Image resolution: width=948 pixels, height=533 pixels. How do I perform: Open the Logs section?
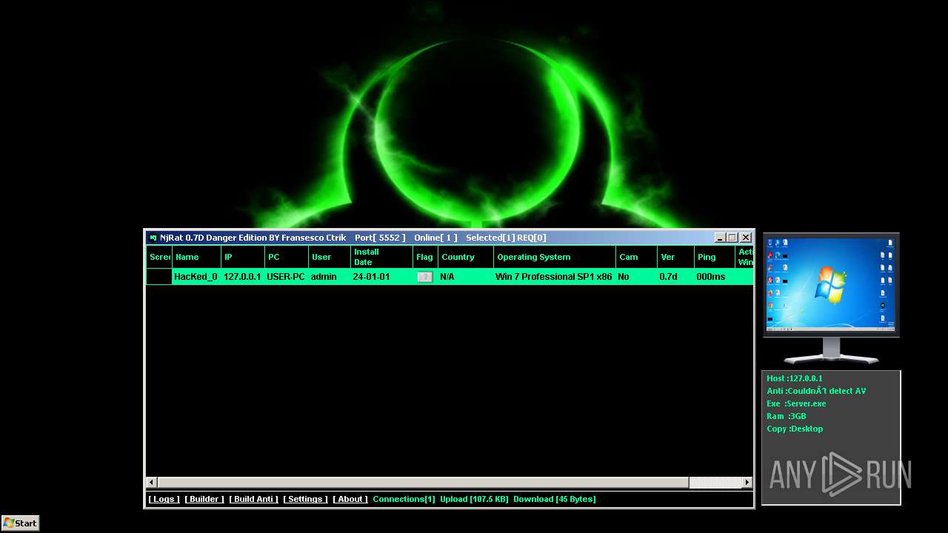click(x=164, y=499)
